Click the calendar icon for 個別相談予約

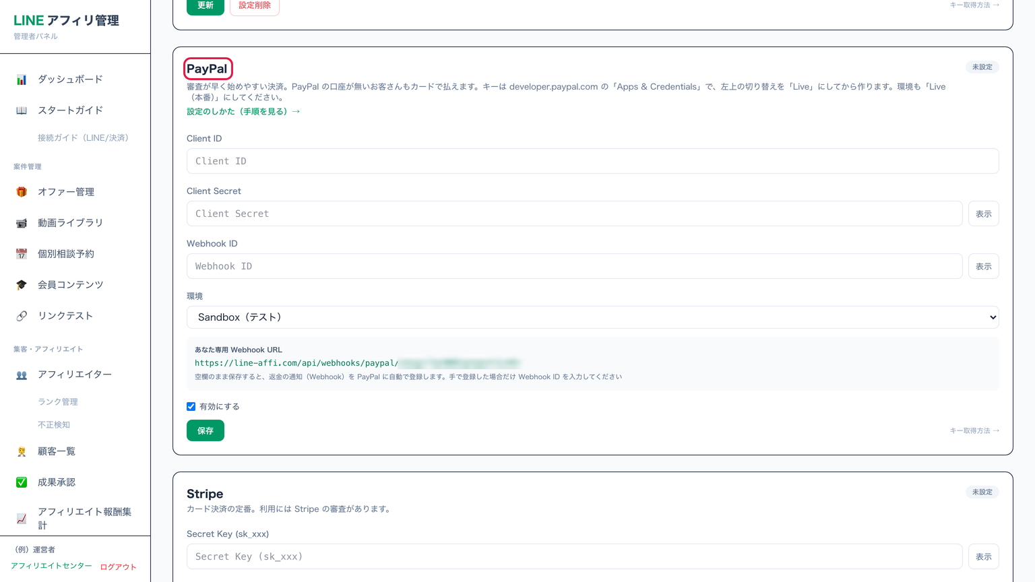pyautogui.click(x=22, y=254)
